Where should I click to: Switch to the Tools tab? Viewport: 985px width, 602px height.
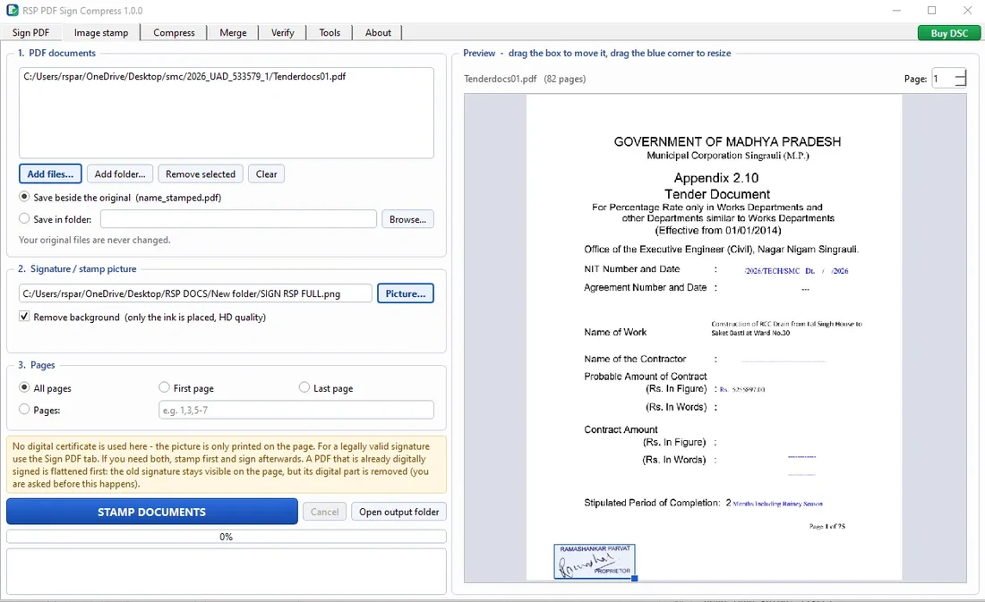330,32
